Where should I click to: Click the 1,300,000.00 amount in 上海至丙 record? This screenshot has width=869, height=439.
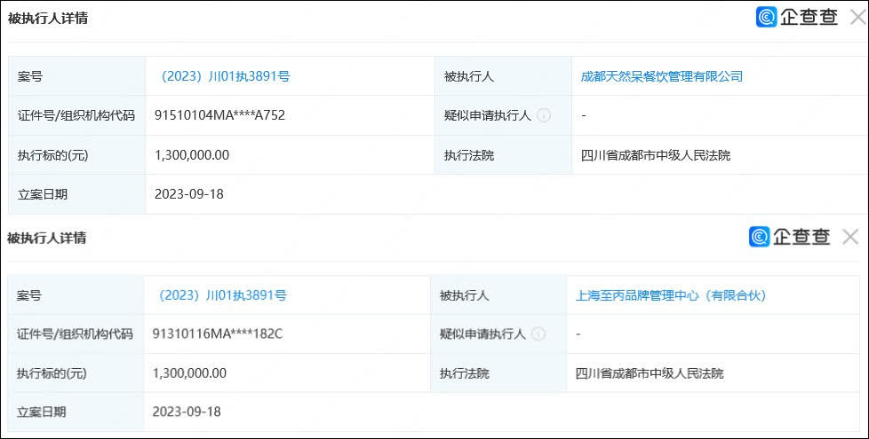point(189,373)
